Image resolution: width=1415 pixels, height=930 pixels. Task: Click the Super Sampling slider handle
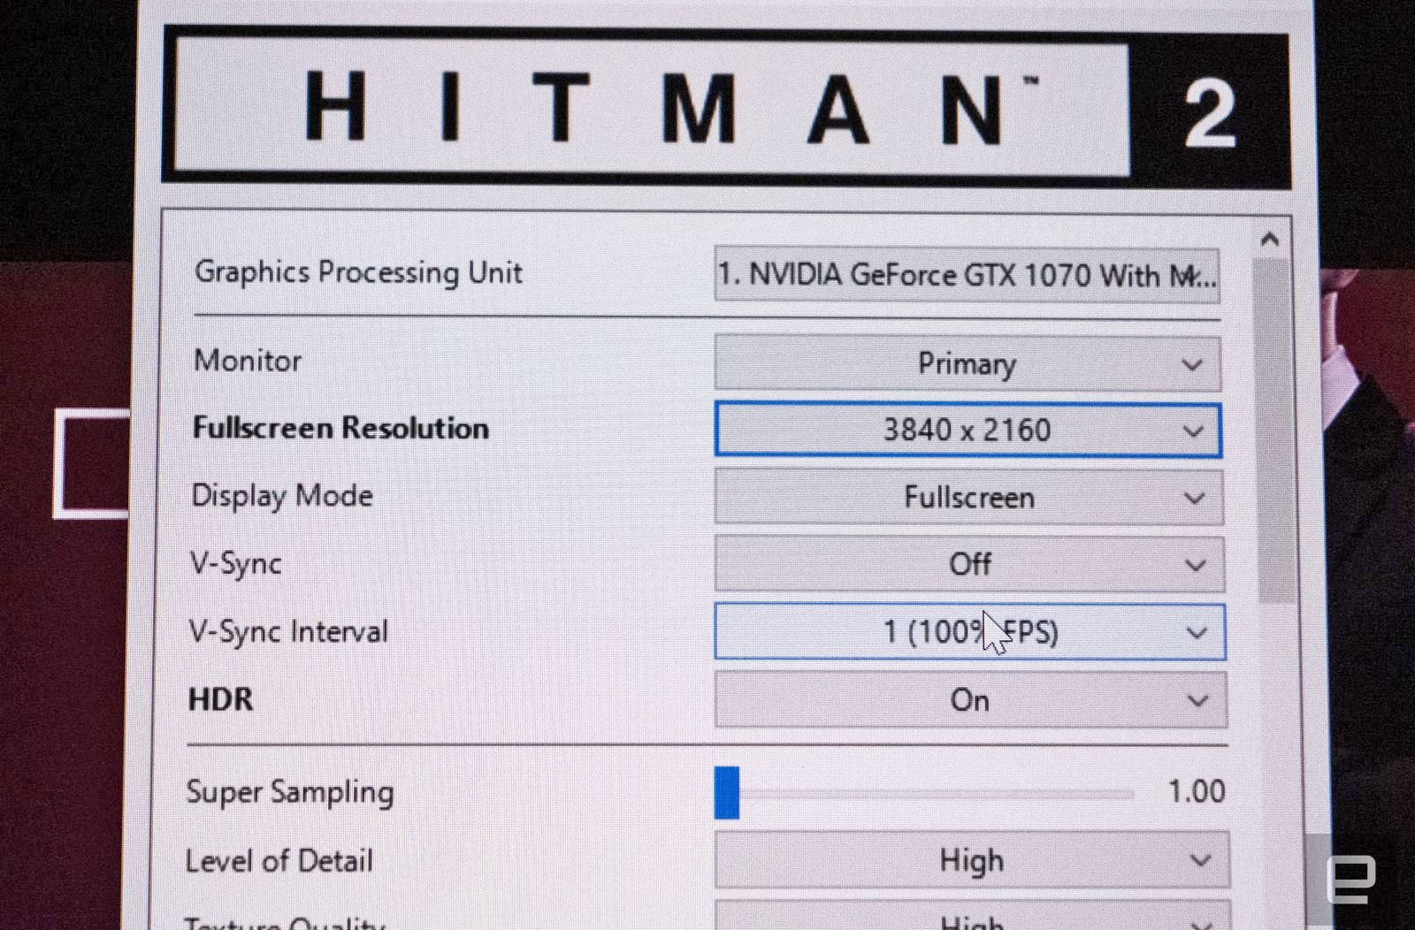click(x=727, y=792)
